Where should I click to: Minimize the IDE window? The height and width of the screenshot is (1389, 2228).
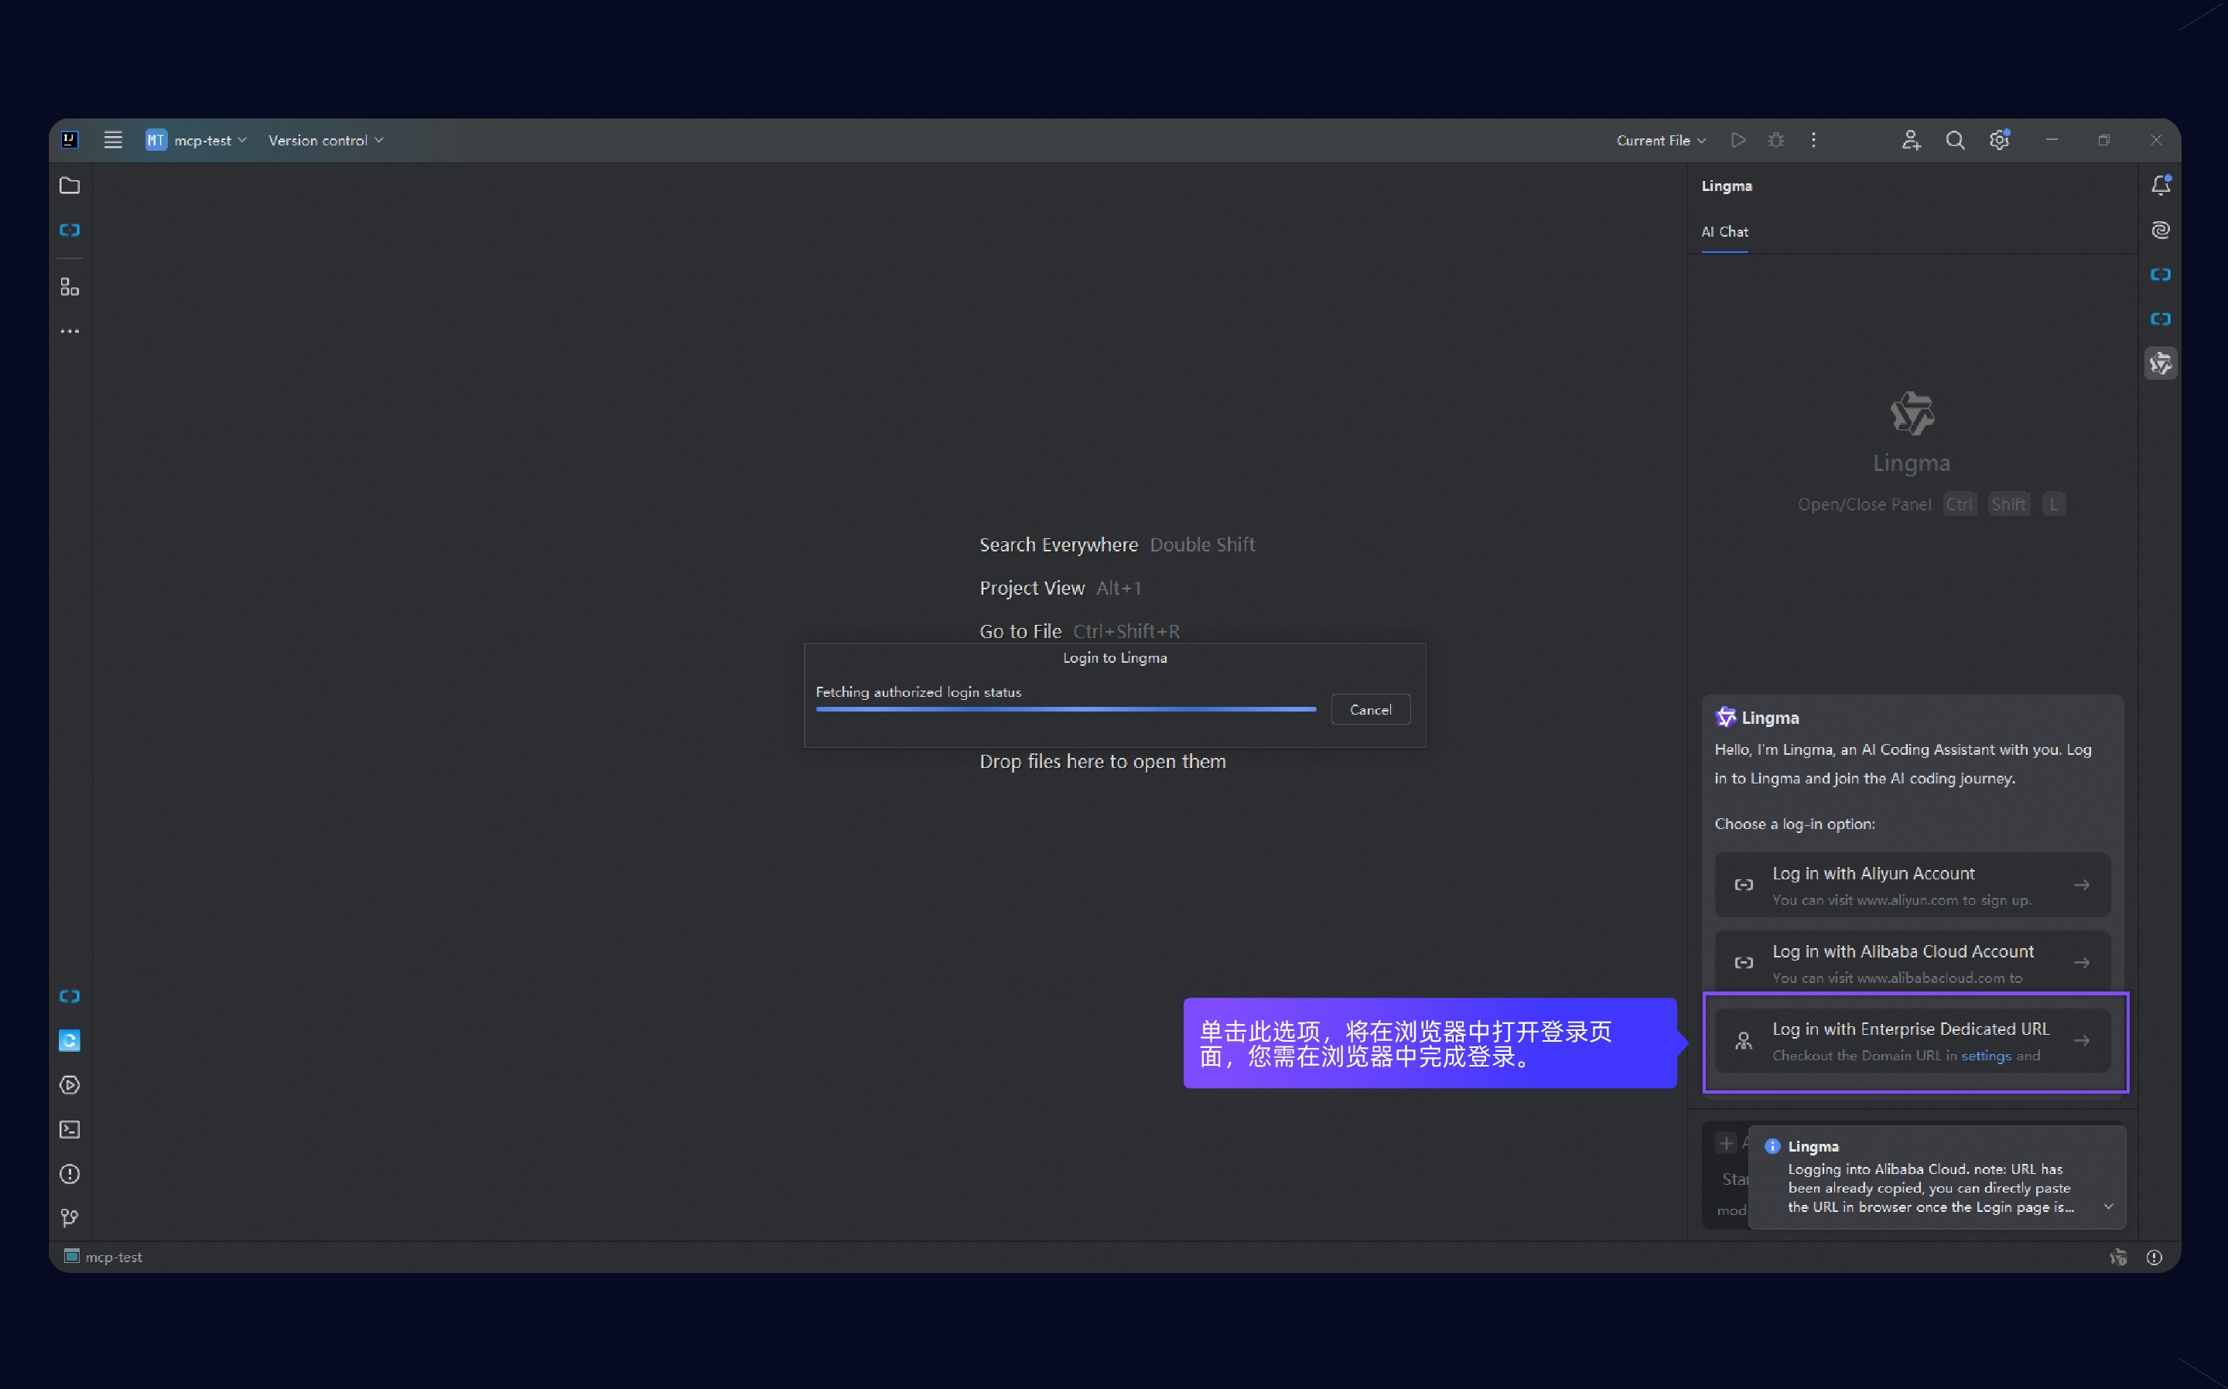(x=2052, y=140)
